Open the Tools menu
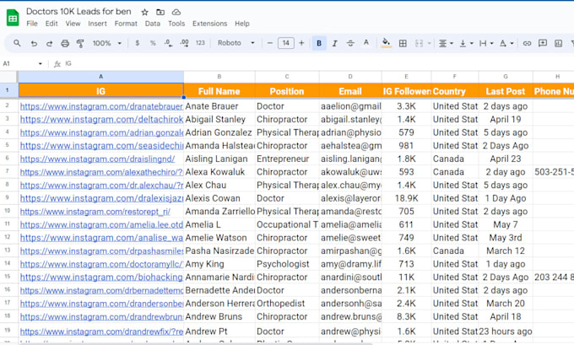The image size is (574, 345). click(x=176, y=24)
